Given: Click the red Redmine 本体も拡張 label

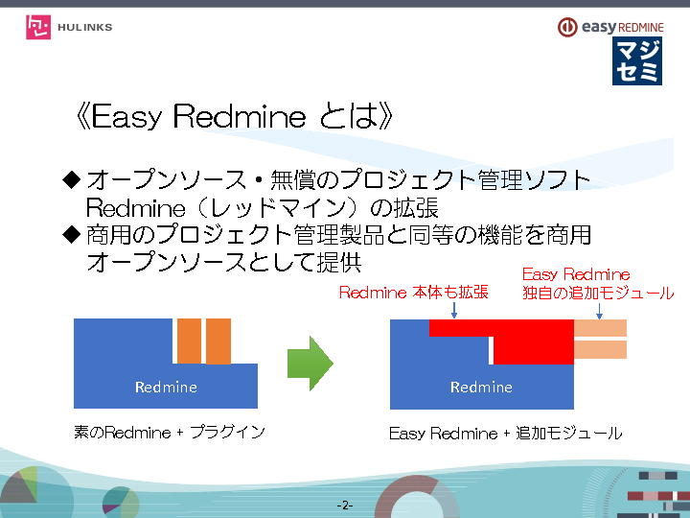Looking at the screenshot, I should click(x=414, y=293).
